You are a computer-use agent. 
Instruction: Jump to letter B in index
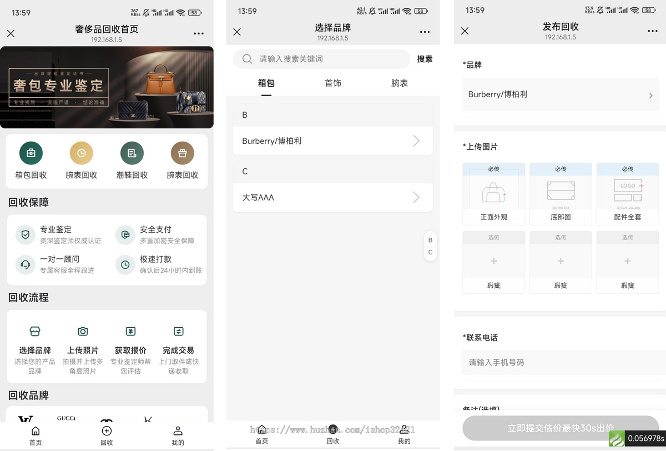click(x=430, y=240)
